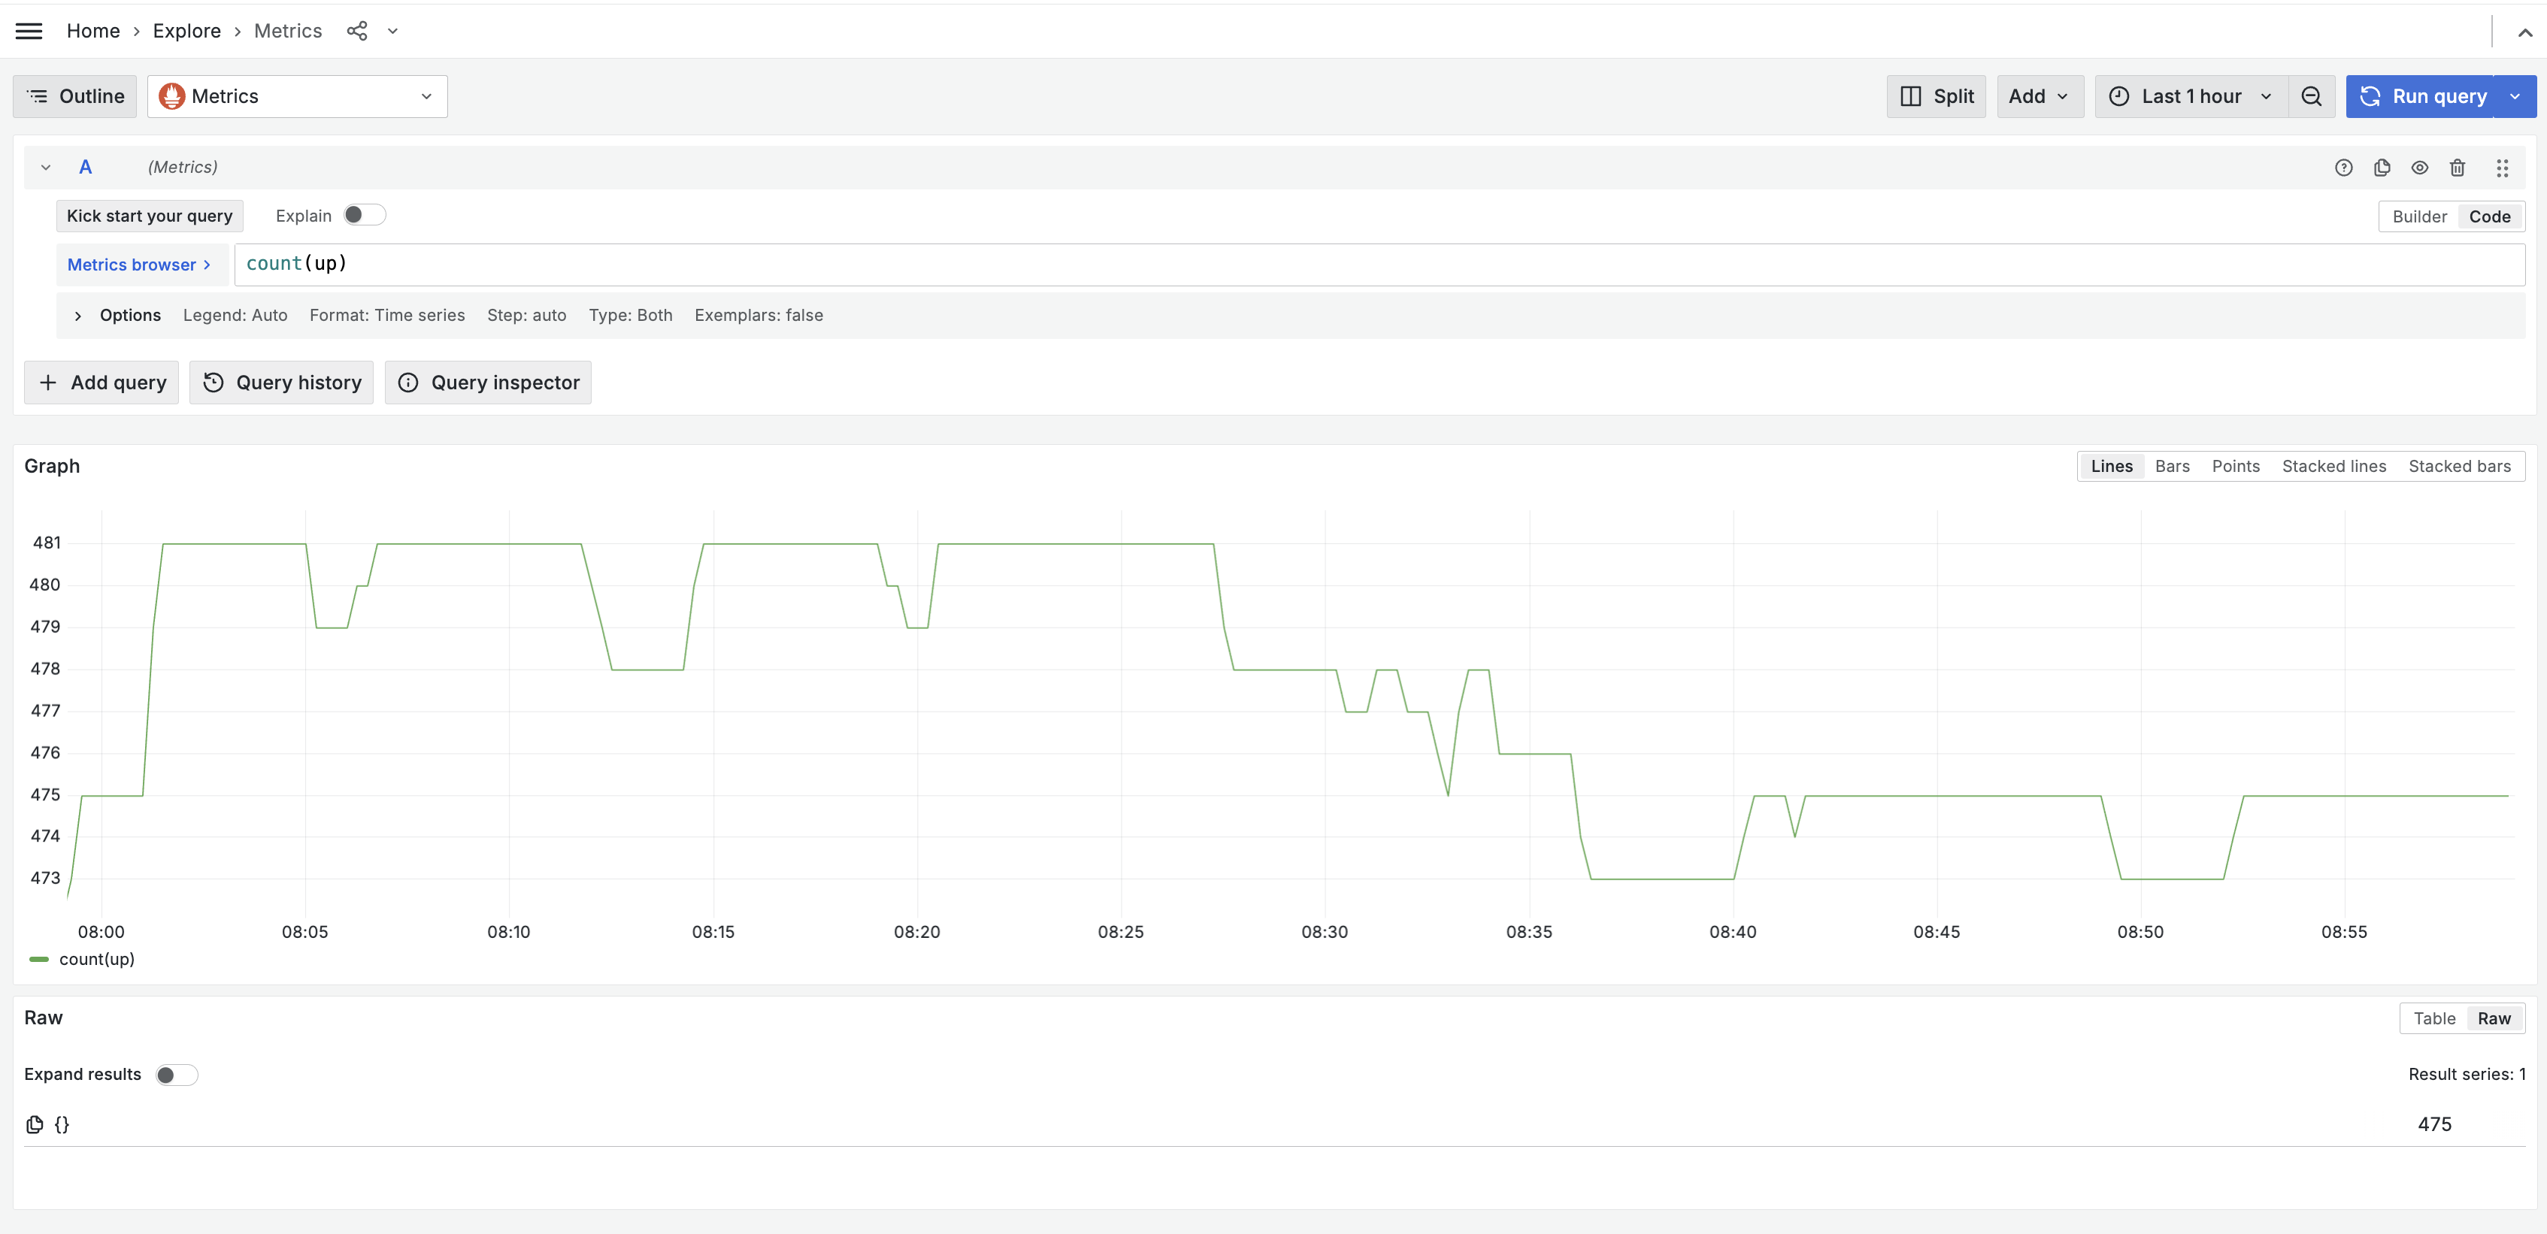Go to Home in breadcrumb
The height and width of the screenshot is (1234, 2547).
pos(93,31)
